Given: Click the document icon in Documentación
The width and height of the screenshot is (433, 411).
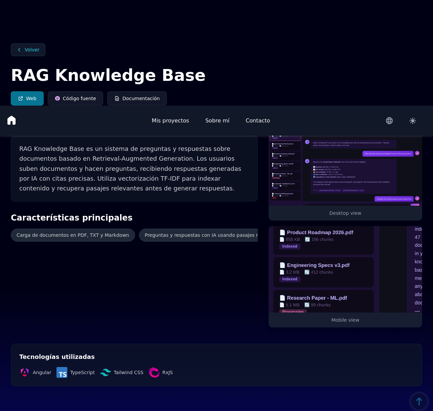Looking at the screenshot, I should [x=117, y=98].
